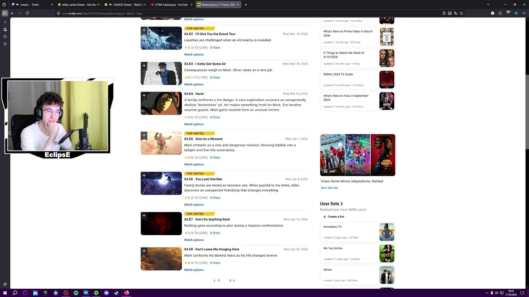Rate episode S4.E8 Don't Leave Me Hanging Here
529x297 pixels.
(x=215, y=263)
